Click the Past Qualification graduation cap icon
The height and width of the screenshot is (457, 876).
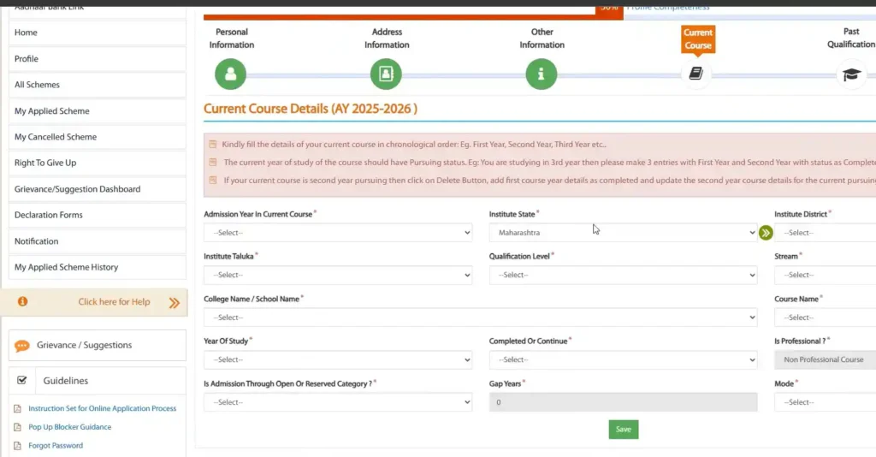click(850, 74)
